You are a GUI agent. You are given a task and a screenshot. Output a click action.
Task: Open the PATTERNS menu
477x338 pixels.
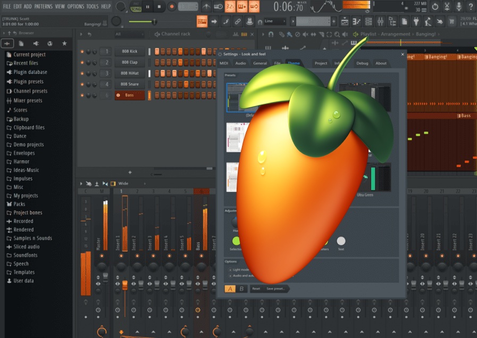(x=43, y=6)
